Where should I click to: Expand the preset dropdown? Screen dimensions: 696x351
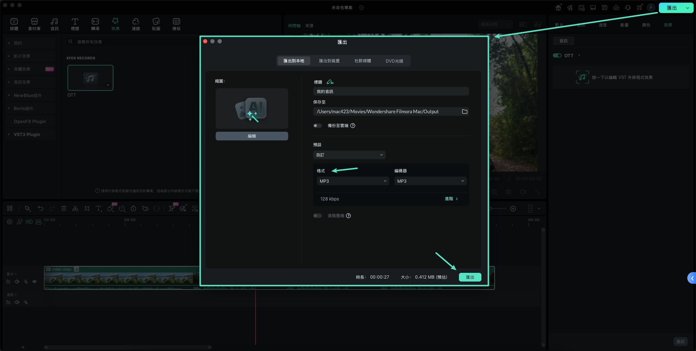349,155
